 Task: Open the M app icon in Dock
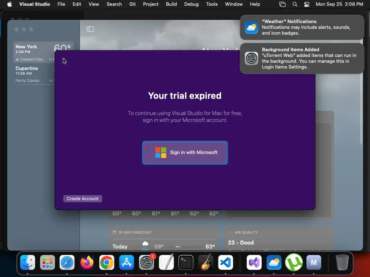(x=314, y=262)
